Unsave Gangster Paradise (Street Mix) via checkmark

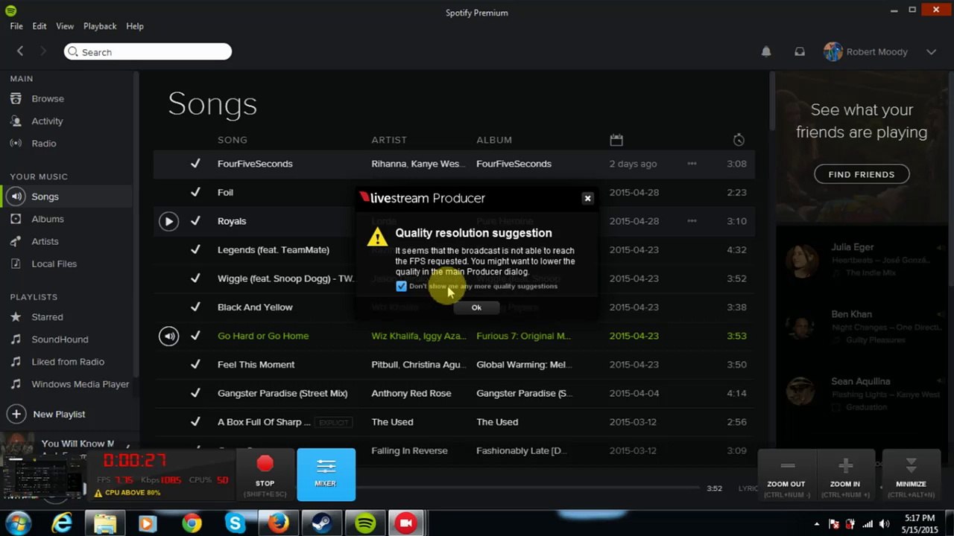coord(195,393)
